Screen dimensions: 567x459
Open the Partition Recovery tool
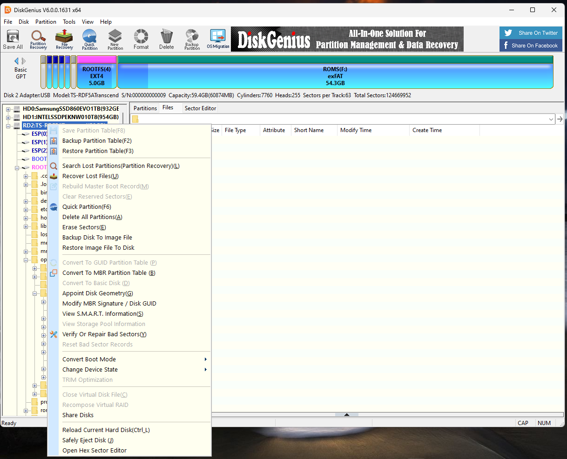pos(38,40)
